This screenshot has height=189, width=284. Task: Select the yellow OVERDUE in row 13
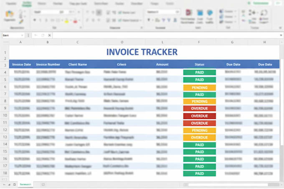(x=199, y=138)
